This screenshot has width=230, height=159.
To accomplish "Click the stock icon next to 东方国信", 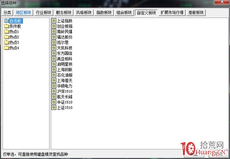I will click(x=54, y=53).
